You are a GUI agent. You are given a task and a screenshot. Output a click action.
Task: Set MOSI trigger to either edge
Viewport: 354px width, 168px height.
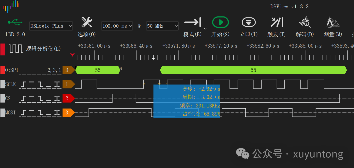tap(57, 113)
